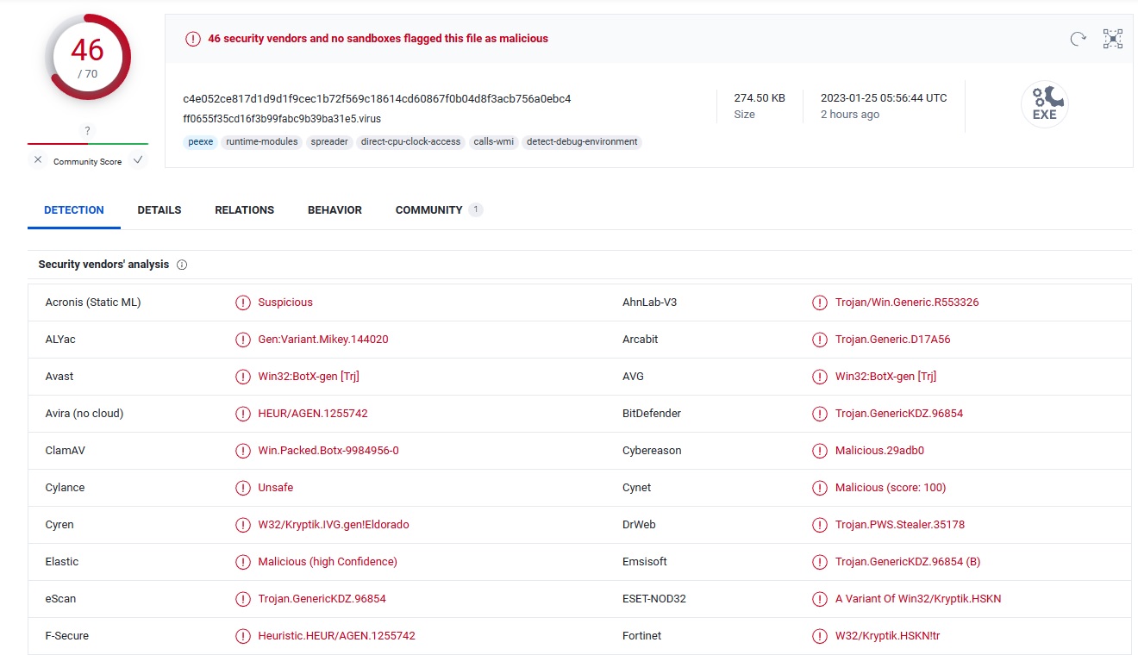
Task: Click the alert icon in the Emsisoft row
Action: [820, 562]
